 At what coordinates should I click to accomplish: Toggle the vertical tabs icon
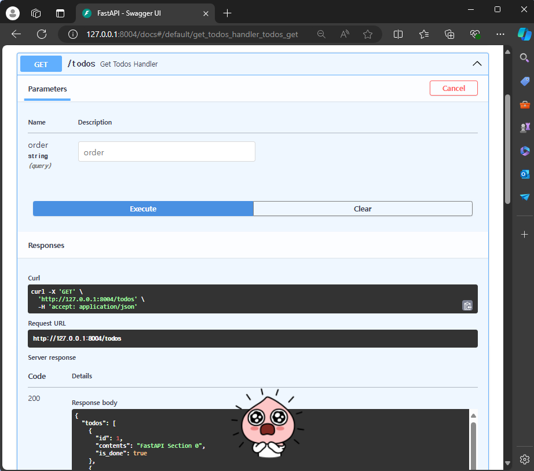click(x=60, y=13)
